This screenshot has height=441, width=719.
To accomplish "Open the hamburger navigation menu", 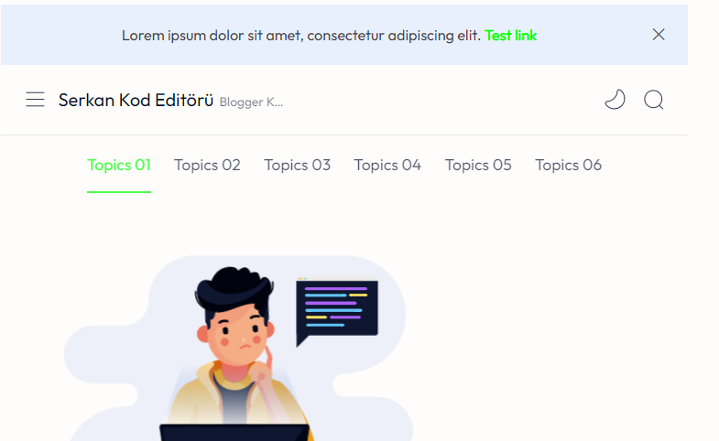I will tap(36, 100).
